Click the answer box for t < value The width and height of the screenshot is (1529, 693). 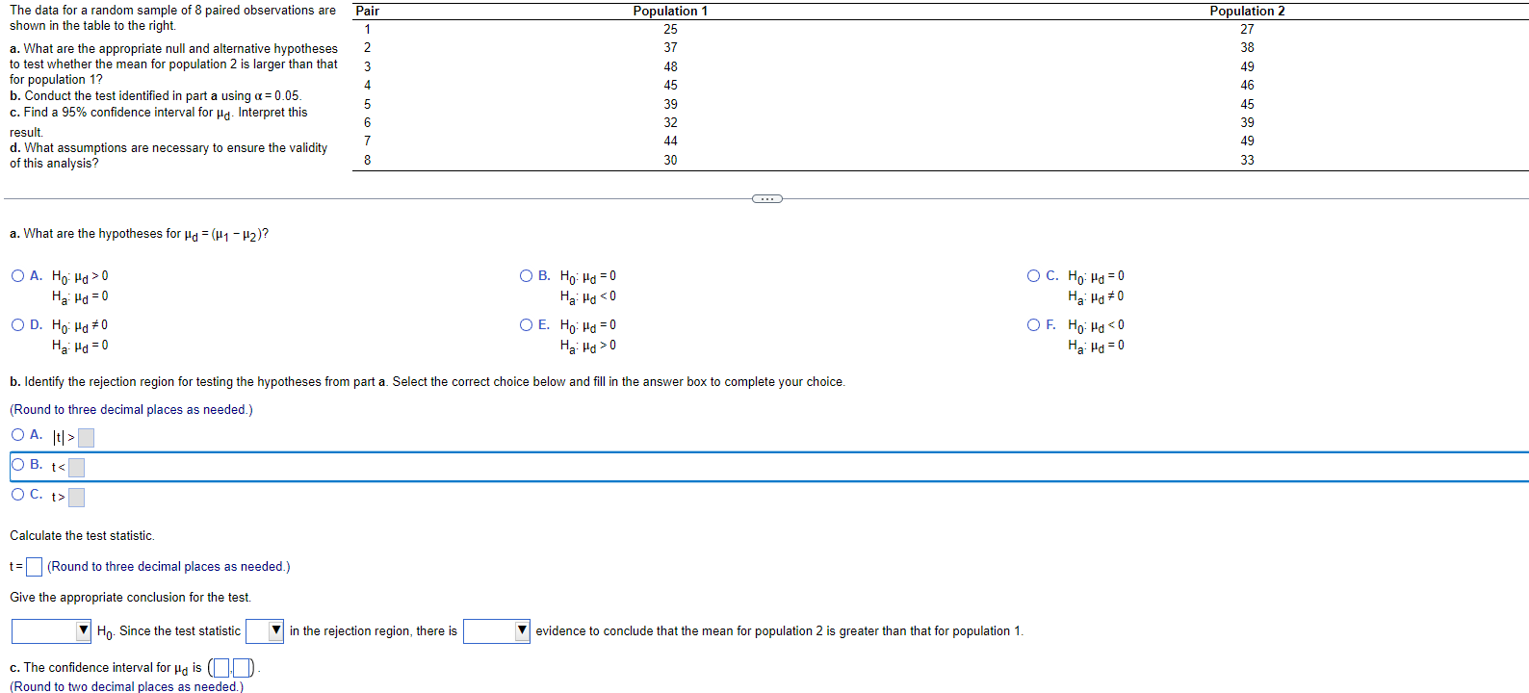click(77, 468)
